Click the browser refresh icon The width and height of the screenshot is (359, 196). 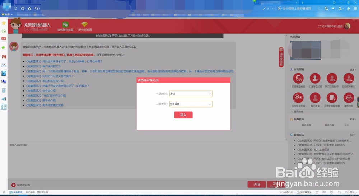coord(22,9)
